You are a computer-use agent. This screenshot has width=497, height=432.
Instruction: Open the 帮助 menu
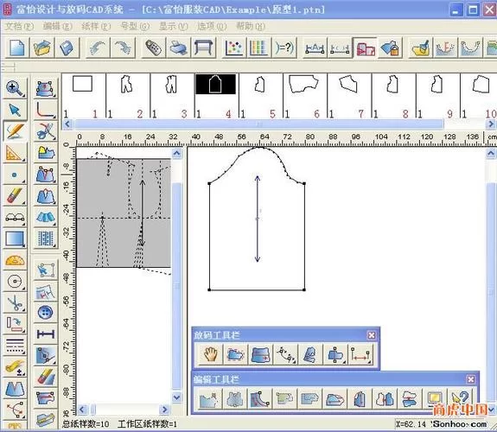pyautogui.click(x=251, y=26)
